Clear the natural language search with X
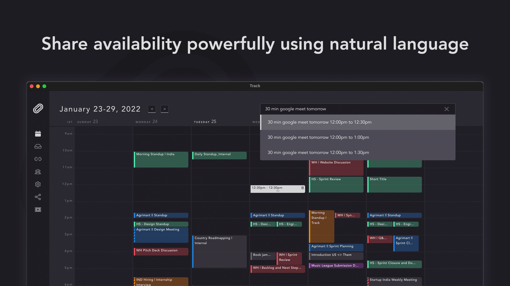 447,109
